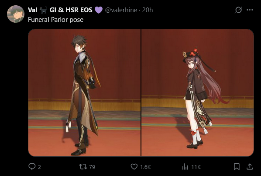Click the share upload arrow icon
This screenshot has height=176, width=261.
point(250,167)
